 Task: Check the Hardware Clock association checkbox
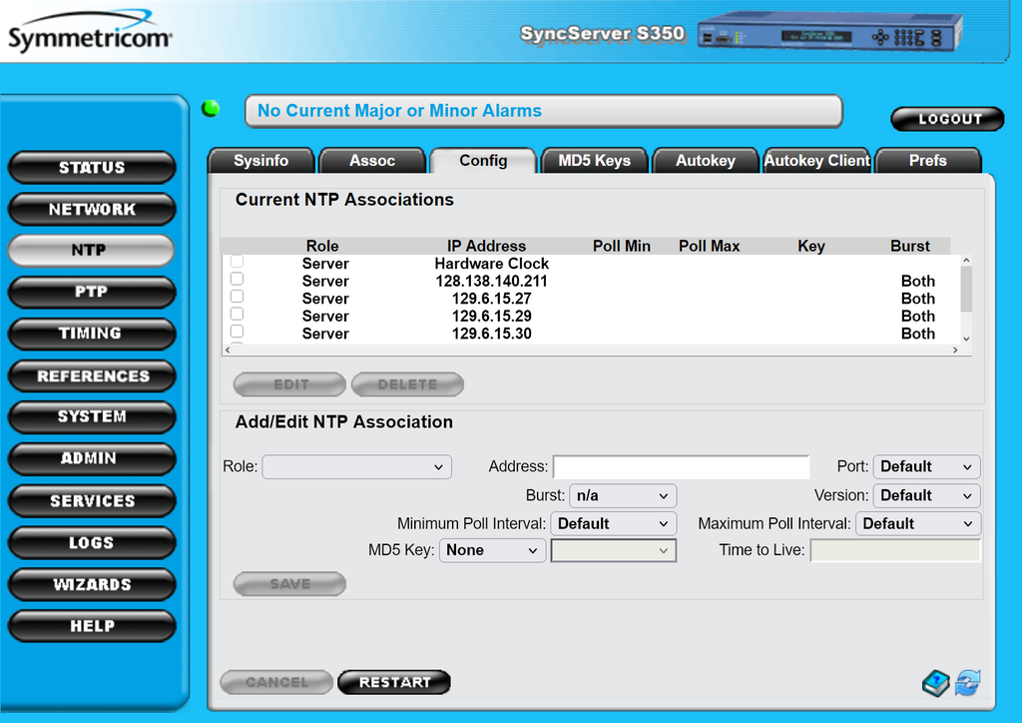point(237,262)
